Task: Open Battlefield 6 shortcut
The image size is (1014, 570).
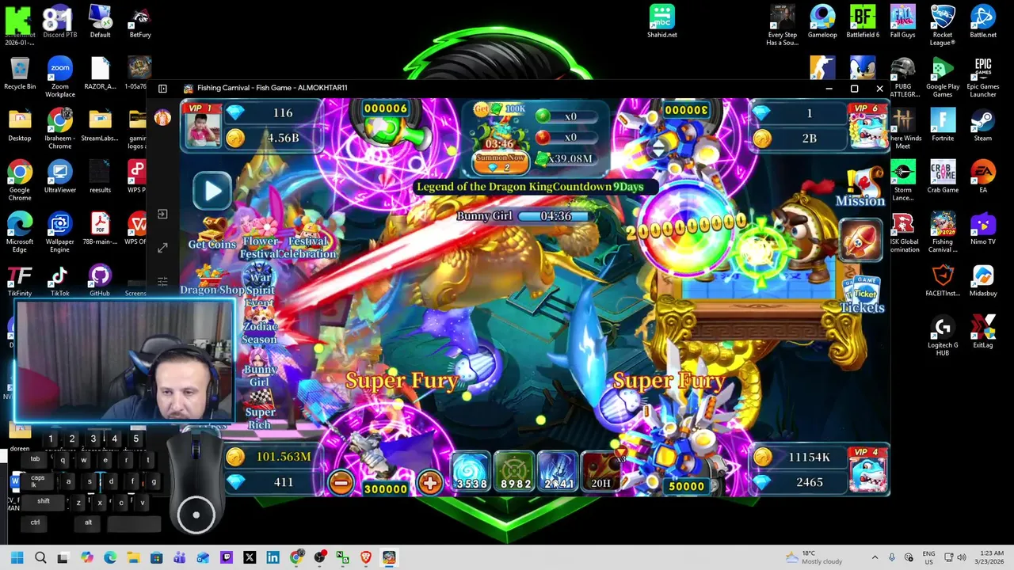Action: tap(863, 21)
